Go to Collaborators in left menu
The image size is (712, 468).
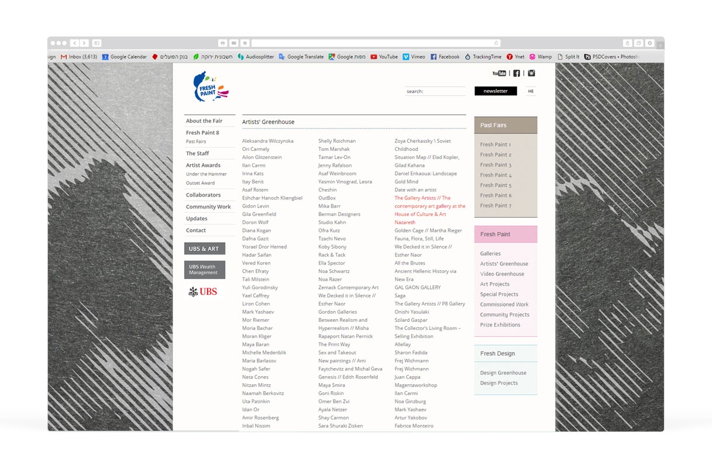click(203, 195)
